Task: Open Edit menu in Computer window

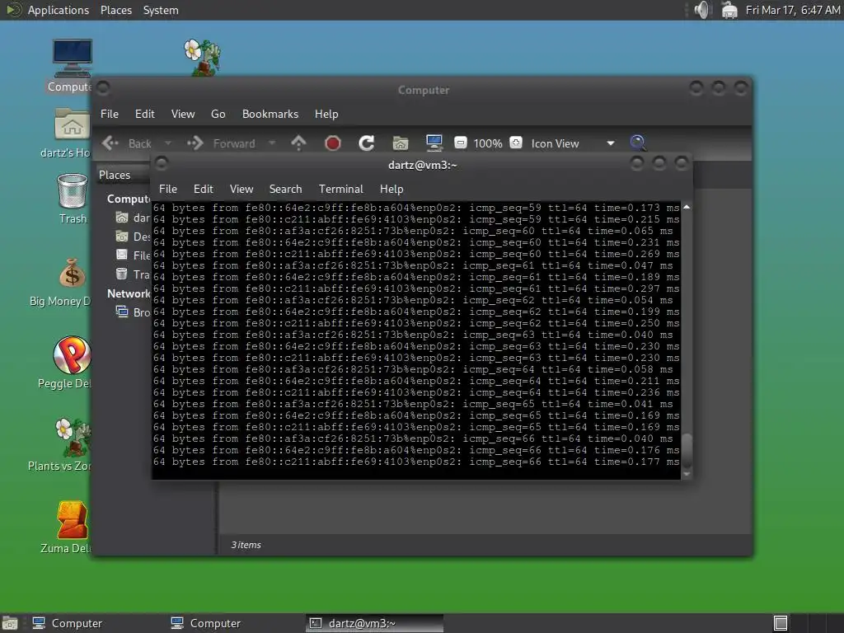Action: click(144, 114)
